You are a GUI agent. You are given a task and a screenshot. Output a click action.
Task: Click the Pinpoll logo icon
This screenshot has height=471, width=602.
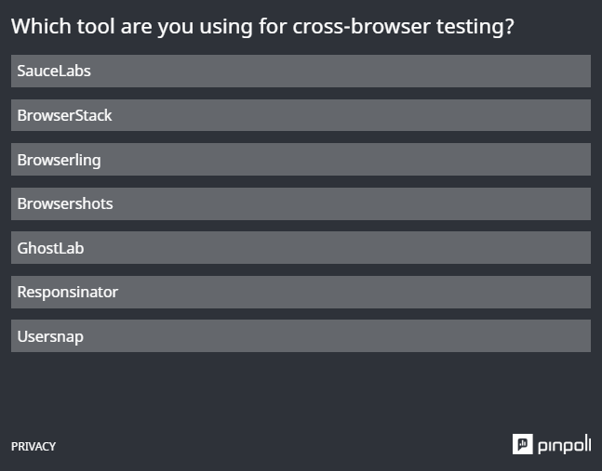(522, 444)
